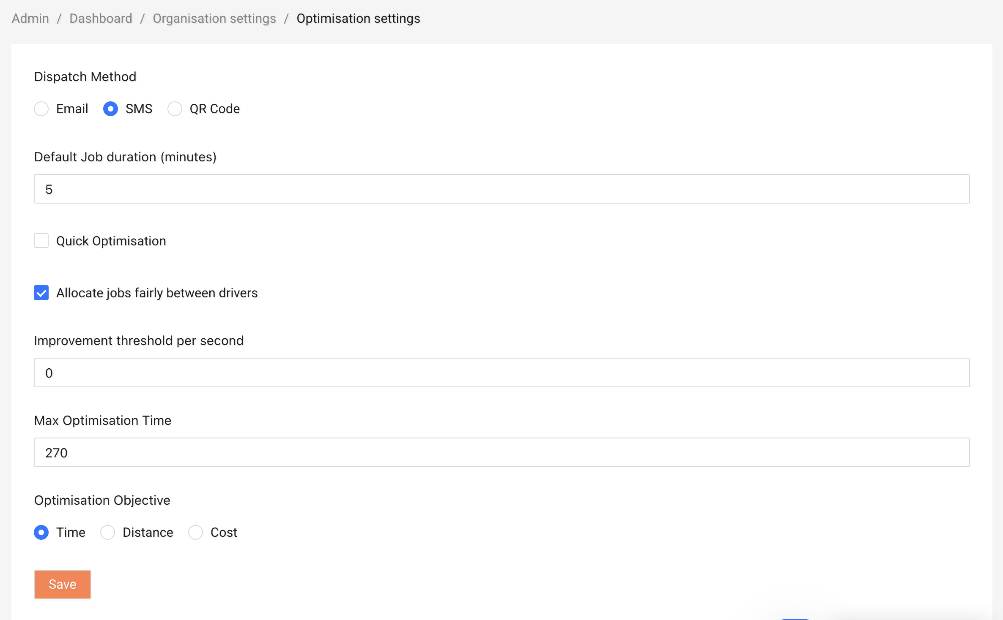Viewport: 1003px width, 620px height.
Task: Click the Optimisation settings breadcrumb label
Action: (x=358, y=18)
